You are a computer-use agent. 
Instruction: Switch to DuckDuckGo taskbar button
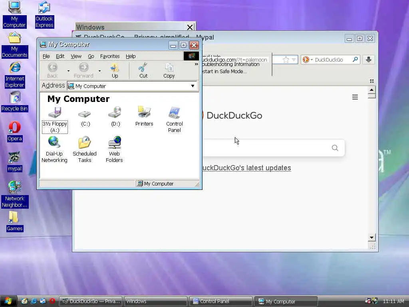point(91,301)
